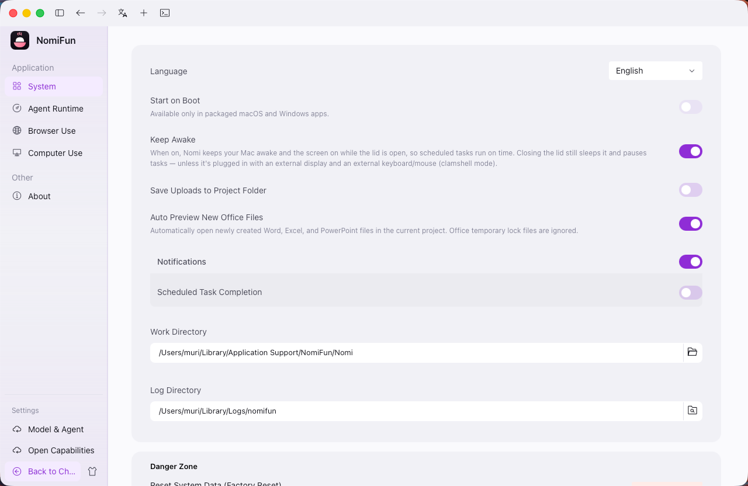The width and height of the screenshot is (748, 486).
Task: Toggle the sidebar panel icon
Action: [60, 13]
